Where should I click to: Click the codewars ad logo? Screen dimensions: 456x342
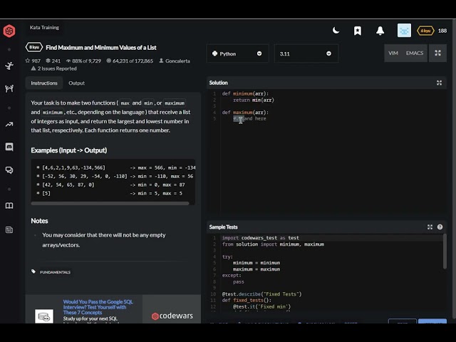click(x=172, y=316)
